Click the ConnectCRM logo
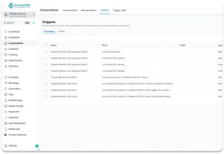 click(x=19, y=5)
